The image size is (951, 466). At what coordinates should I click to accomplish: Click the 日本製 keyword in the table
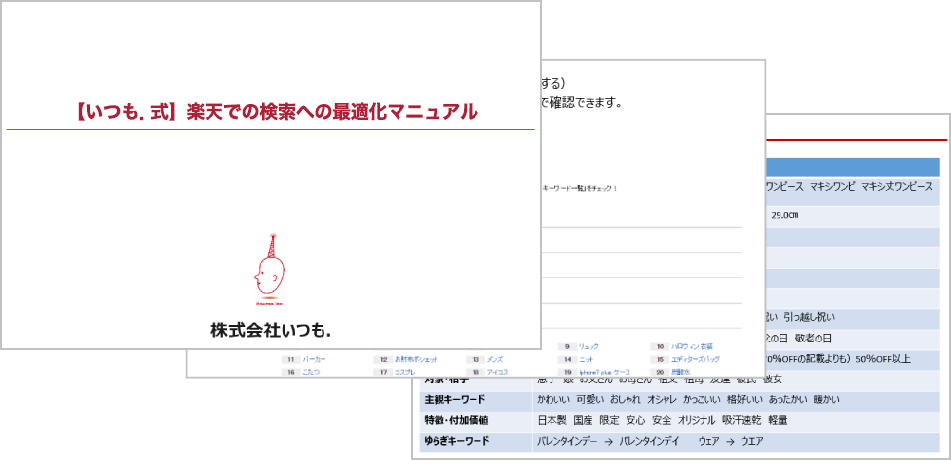click(552, 420)
